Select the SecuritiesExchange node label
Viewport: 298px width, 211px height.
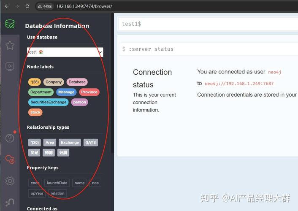coord(49,102)
